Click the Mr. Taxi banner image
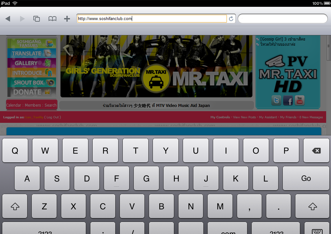 [x=156, y=66]
